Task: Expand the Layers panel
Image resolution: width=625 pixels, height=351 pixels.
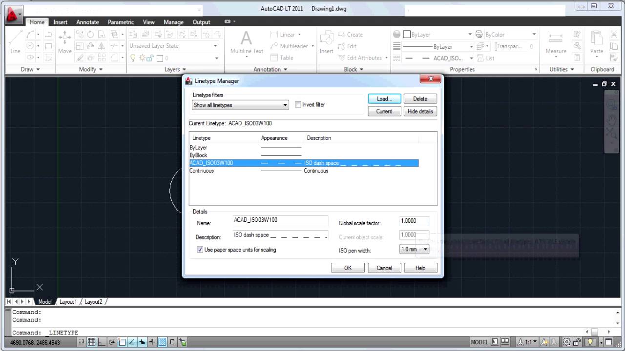Action: coord(175,69)
